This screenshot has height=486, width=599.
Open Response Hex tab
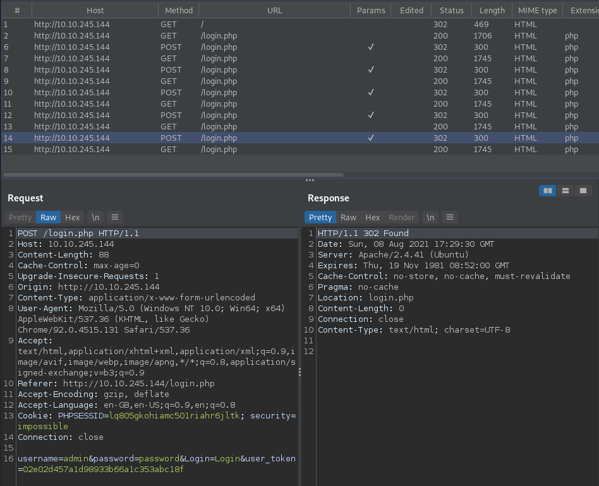373,217
